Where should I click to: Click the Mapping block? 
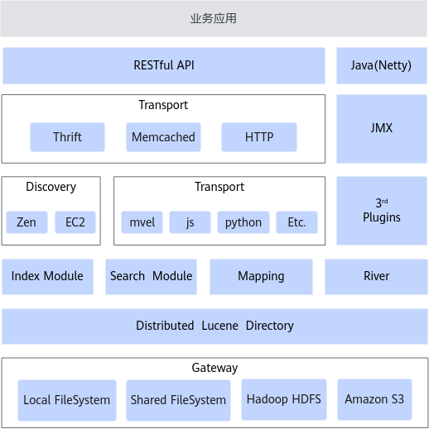[x=261, y=277]
